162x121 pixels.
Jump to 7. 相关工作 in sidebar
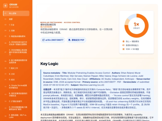click(16, 68)
